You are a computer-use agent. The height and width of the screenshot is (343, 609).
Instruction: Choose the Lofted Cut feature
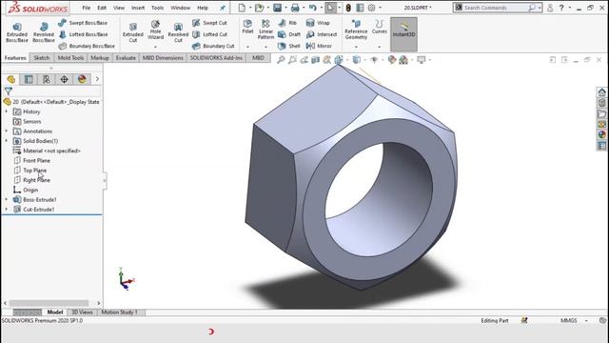click(x=209, y=34)
